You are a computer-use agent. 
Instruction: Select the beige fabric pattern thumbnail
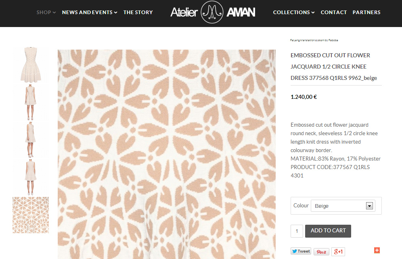coord(31,215)
